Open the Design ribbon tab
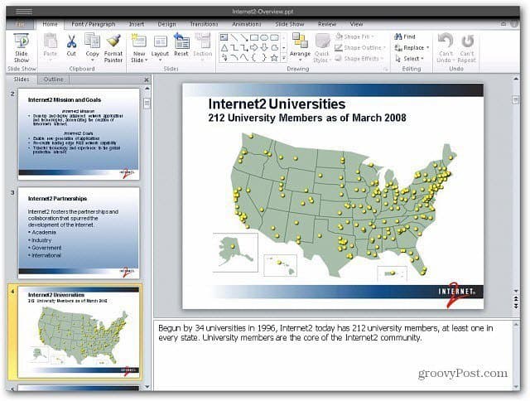The image size is (530, 401). [166, 24]
